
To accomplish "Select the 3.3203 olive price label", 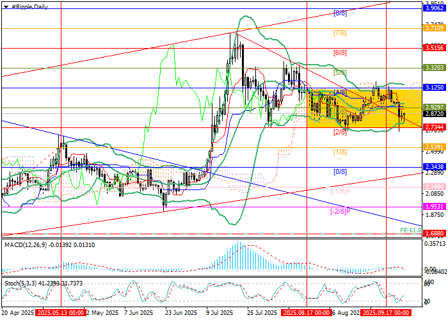I will coord(435,68).
